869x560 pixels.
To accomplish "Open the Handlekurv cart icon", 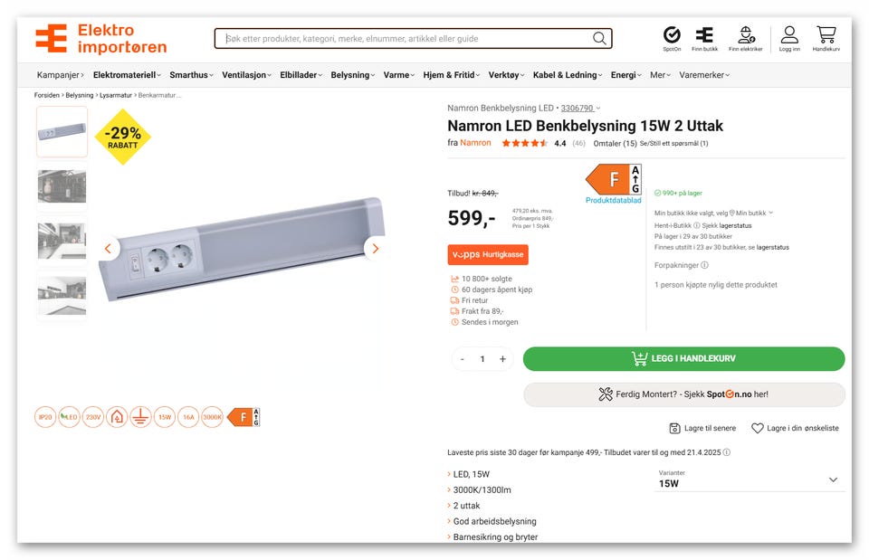I will click(x=826, y=35).
